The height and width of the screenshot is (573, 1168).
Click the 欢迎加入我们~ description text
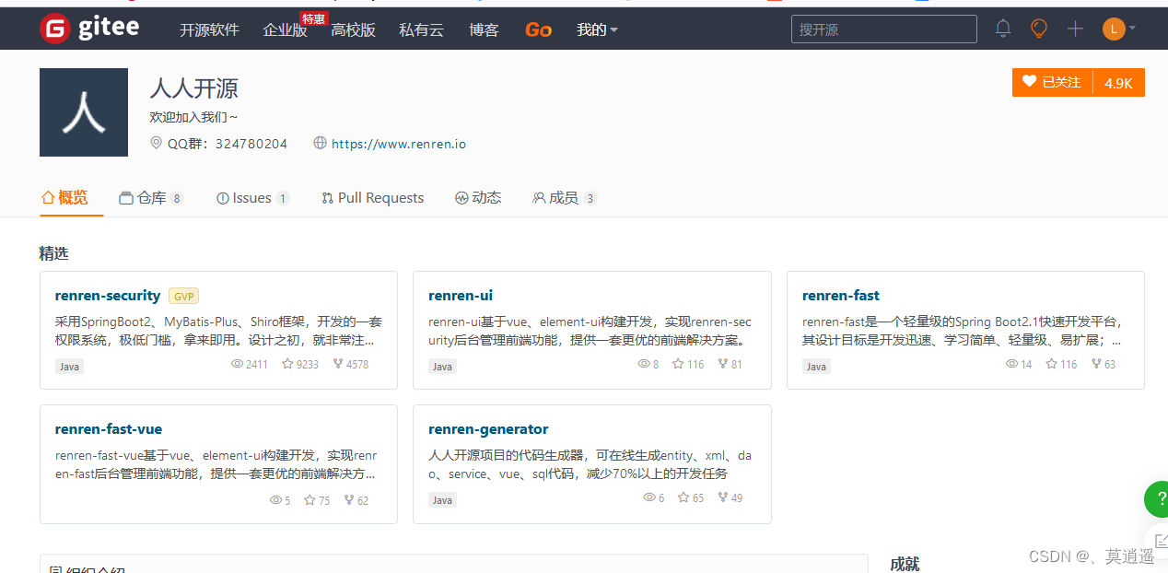(x=193, y=117)
